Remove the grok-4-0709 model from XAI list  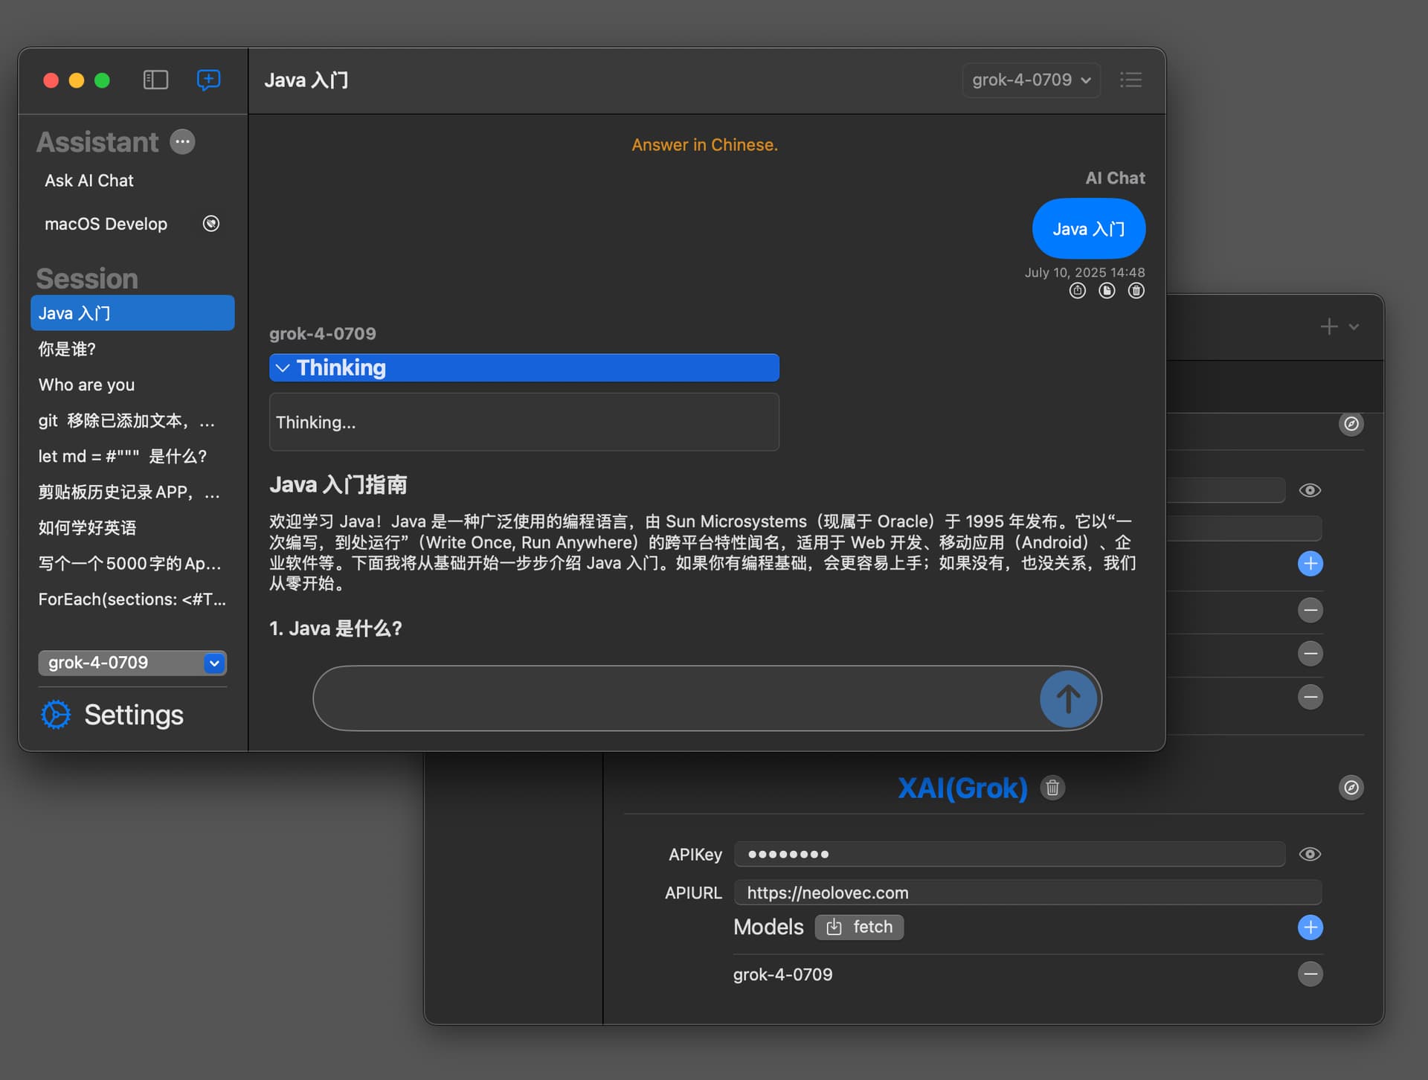1310,974
